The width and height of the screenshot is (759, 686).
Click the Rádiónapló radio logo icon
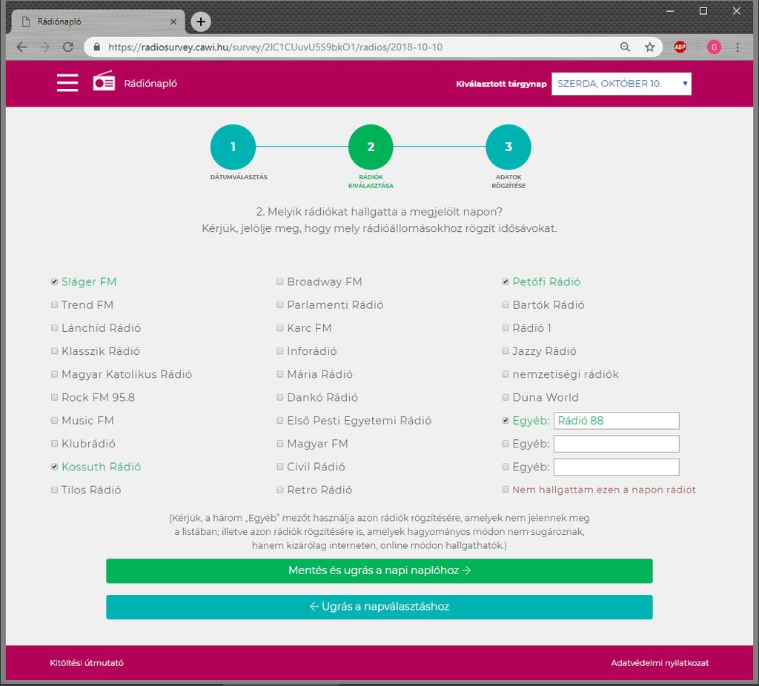104,81
